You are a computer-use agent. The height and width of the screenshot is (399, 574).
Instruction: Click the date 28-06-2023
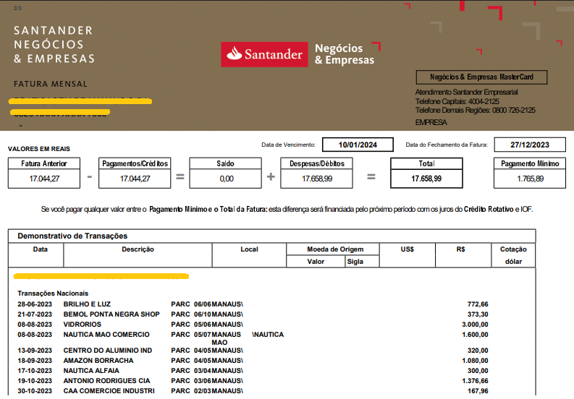point(35,304)
